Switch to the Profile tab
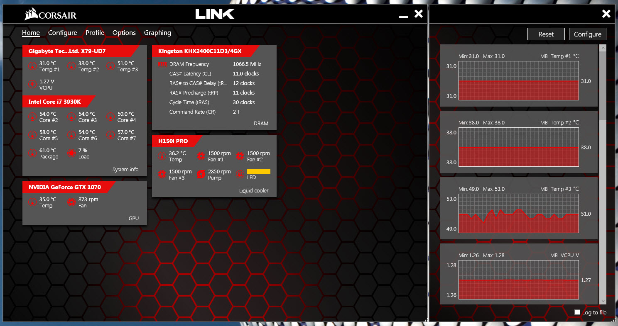 pos(95,33)
